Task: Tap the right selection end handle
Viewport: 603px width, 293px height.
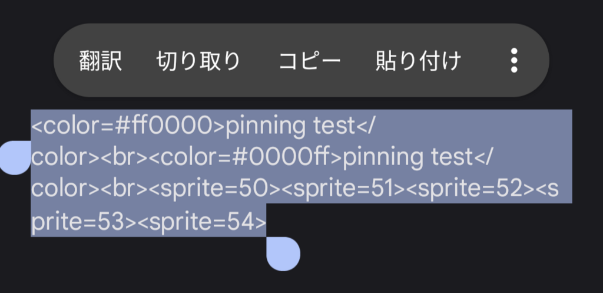Action: 283,254
